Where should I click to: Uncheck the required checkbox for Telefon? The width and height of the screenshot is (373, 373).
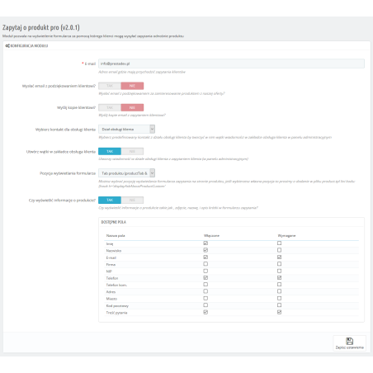coord(279,278)
